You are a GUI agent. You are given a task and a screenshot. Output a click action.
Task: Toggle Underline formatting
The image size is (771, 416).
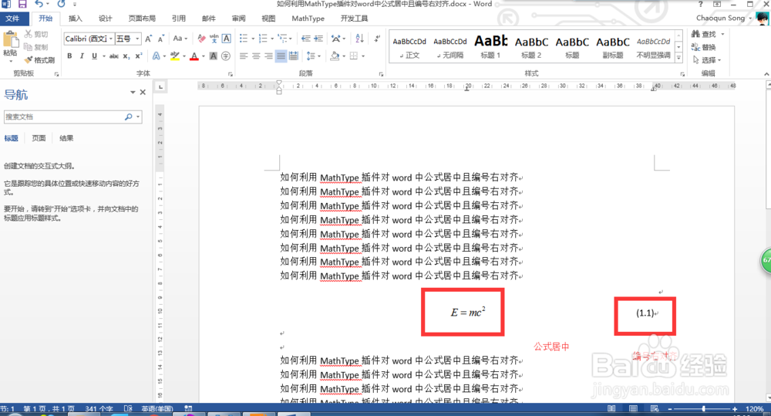(94, 56)
